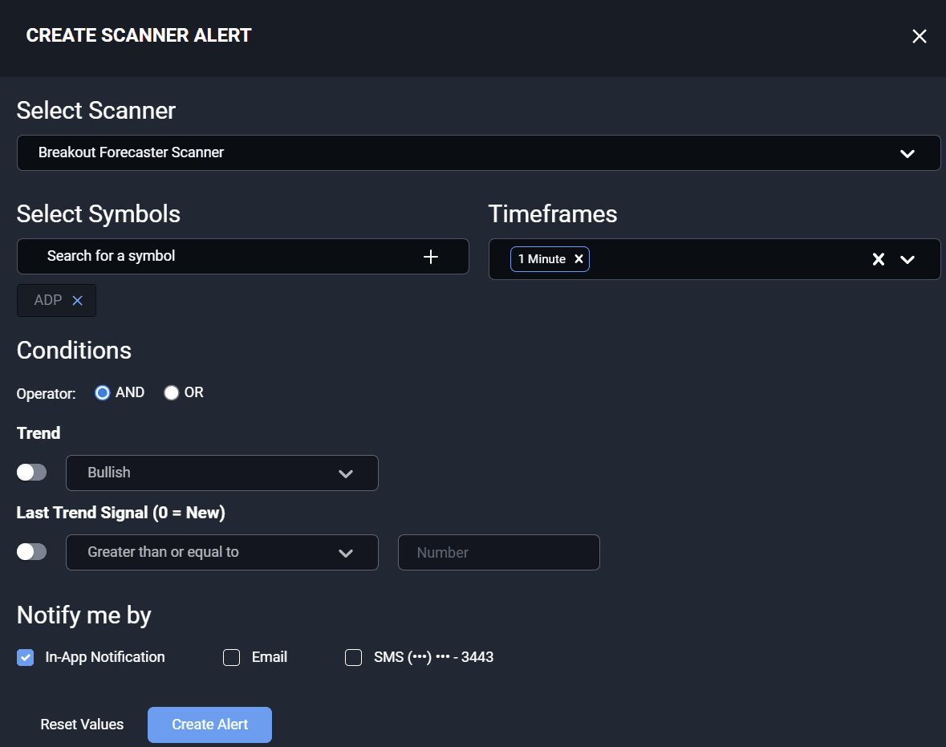
Task: Enable the Last Trend Signal toggle
Action: pyautogui.click(x=31, y=551)
